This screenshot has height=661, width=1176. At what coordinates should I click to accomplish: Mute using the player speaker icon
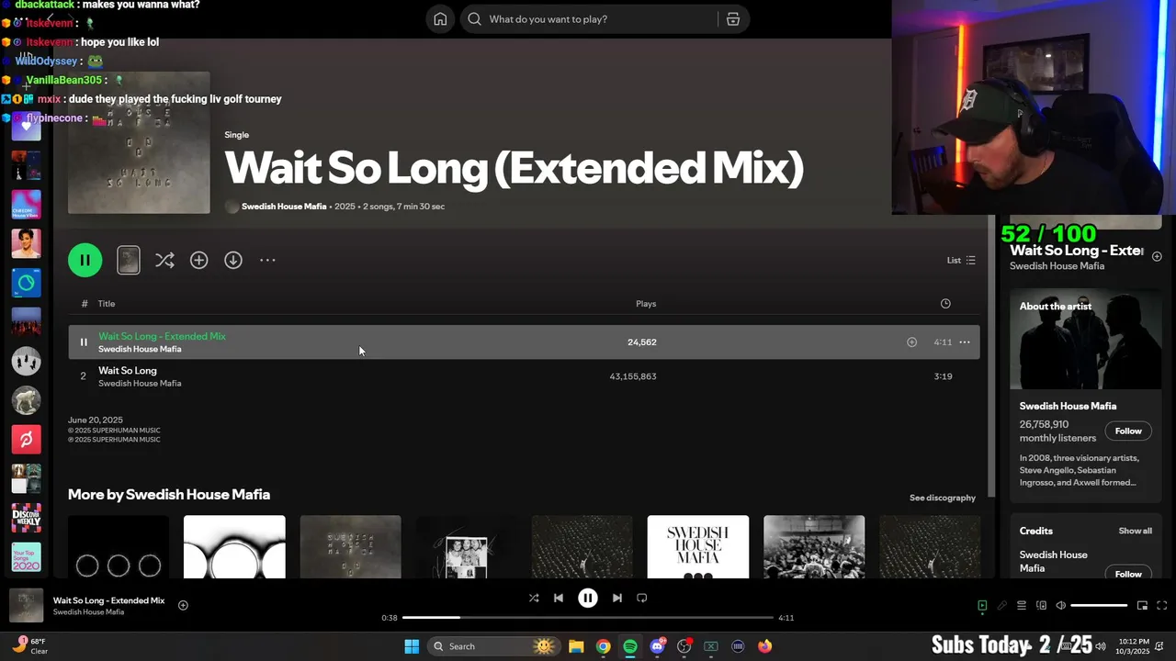(x=1061, y=606)
